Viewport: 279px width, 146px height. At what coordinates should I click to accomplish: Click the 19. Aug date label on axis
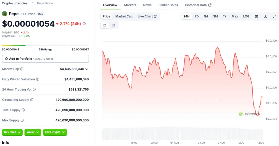pos(174,143)
